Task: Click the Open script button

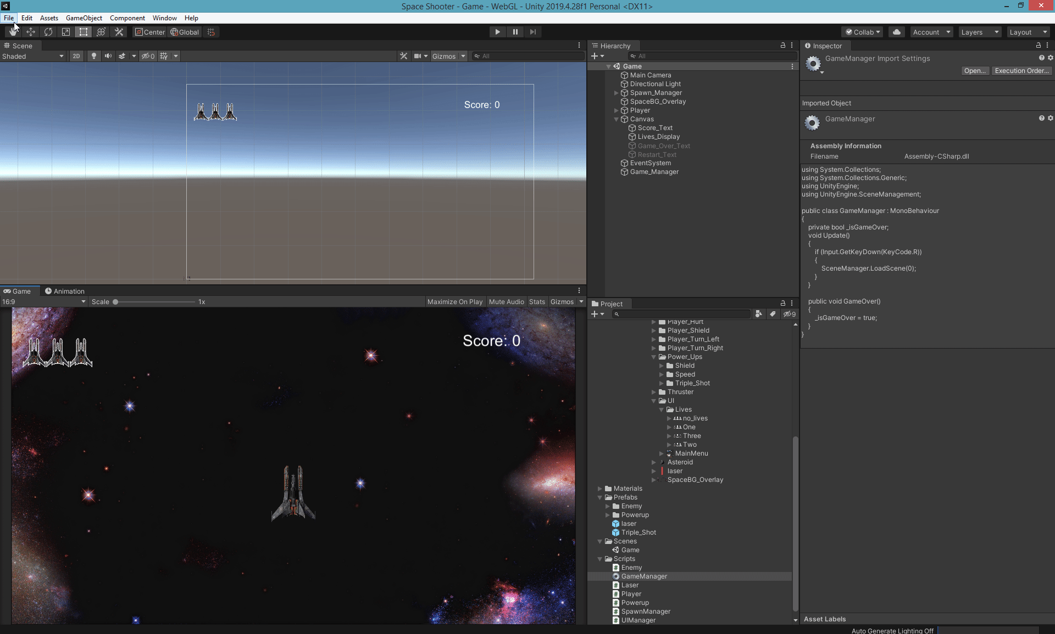Action: pyautogui.click(x=975, y=71)
